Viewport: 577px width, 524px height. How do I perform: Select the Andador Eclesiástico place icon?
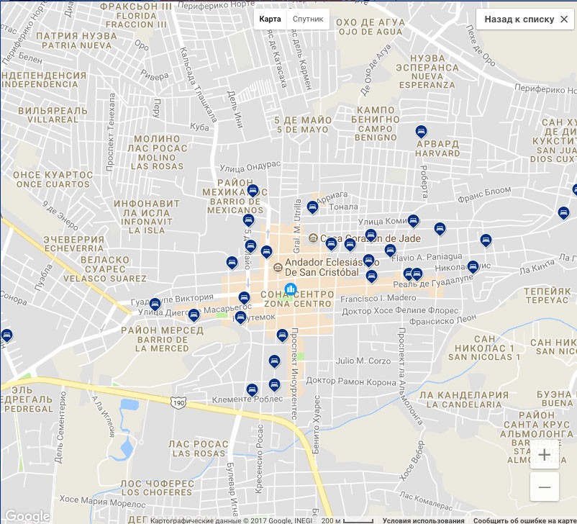point(278,267)
